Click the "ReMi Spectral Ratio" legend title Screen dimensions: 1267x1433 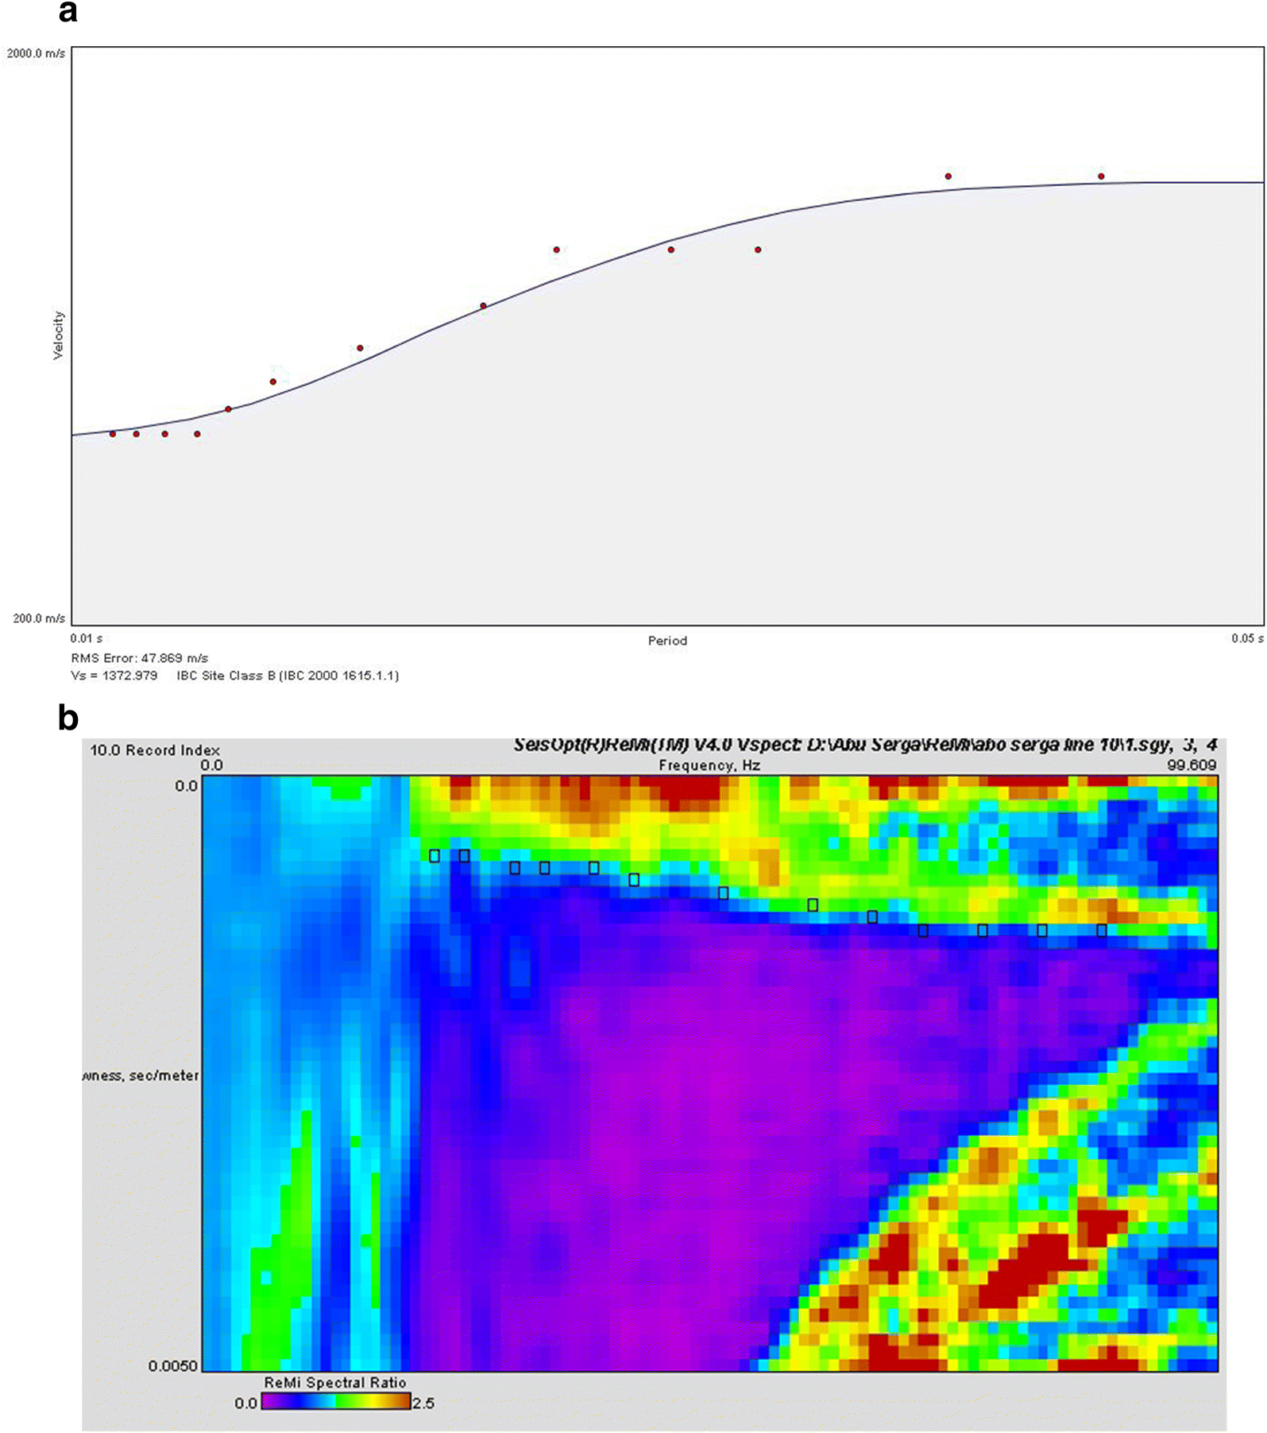tap(335, 1383)
